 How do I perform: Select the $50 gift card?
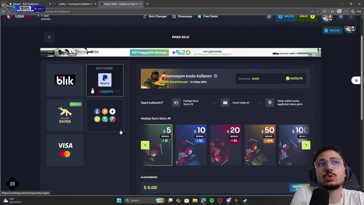coord(260,145)
